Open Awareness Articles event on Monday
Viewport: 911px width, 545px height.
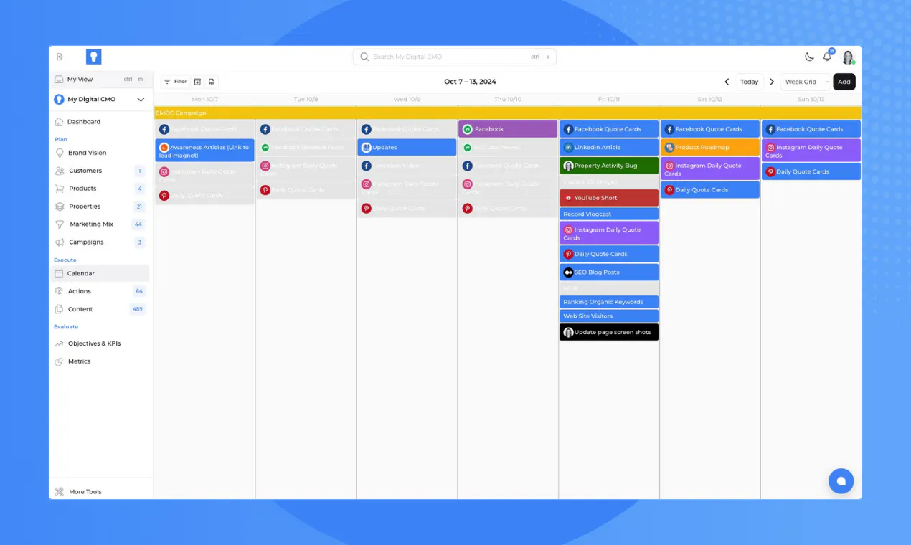(x=205, y=151)
